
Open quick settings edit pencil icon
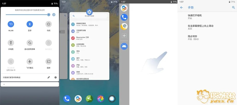tap(48, 77)
